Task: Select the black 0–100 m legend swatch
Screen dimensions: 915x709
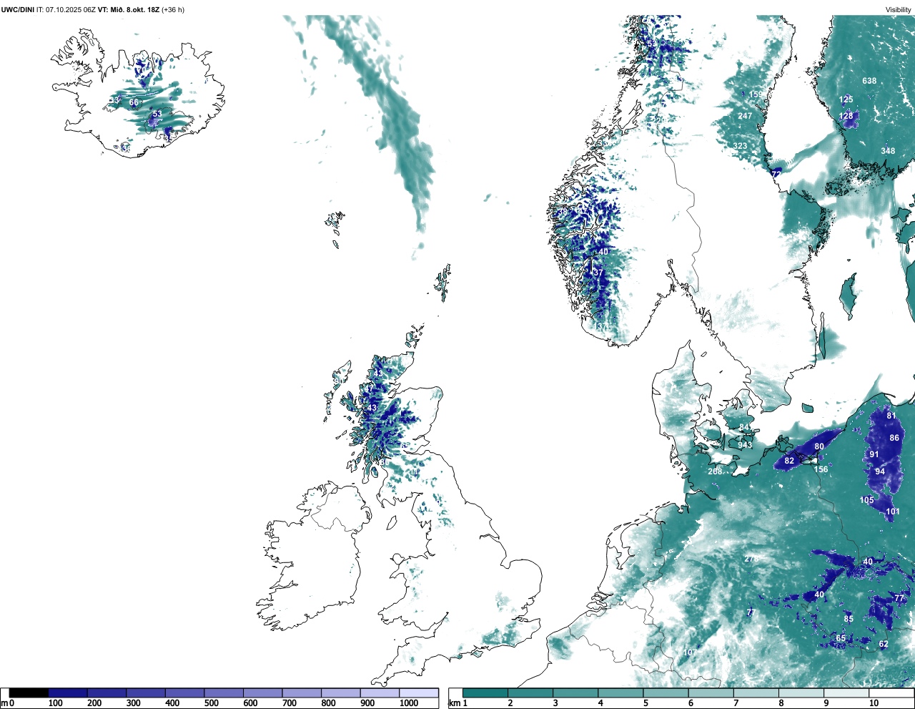Action: click(29, 693)
